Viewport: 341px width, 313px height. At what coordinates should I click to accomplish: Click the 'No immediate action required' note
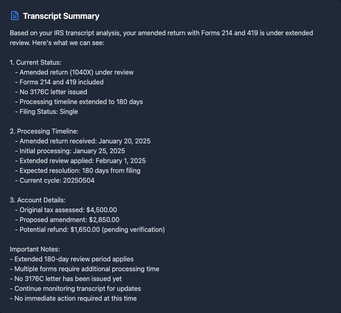point(73,298)
